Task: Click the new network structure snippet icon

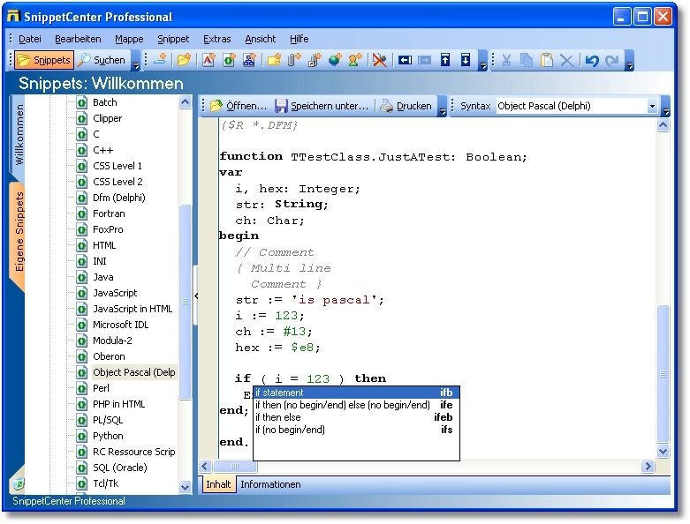Action: (249, 60)
